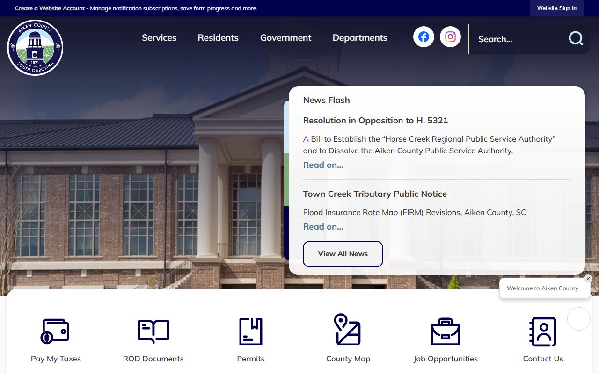
Task: Click the View All News button
Action: click(x=343, y=254)
